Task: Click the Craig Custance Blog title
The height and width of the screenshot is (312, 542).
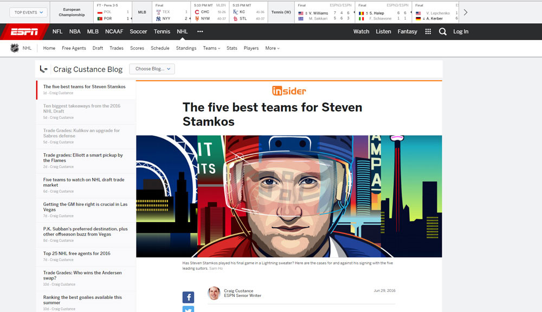Action: click(88, 69)
